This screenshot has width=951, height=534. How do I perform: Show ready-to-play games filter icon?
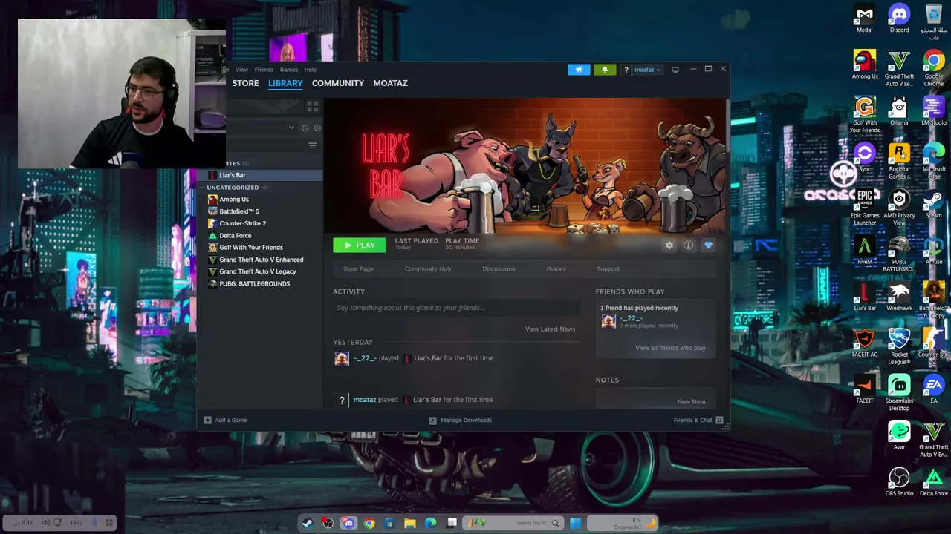pos(317,128)
